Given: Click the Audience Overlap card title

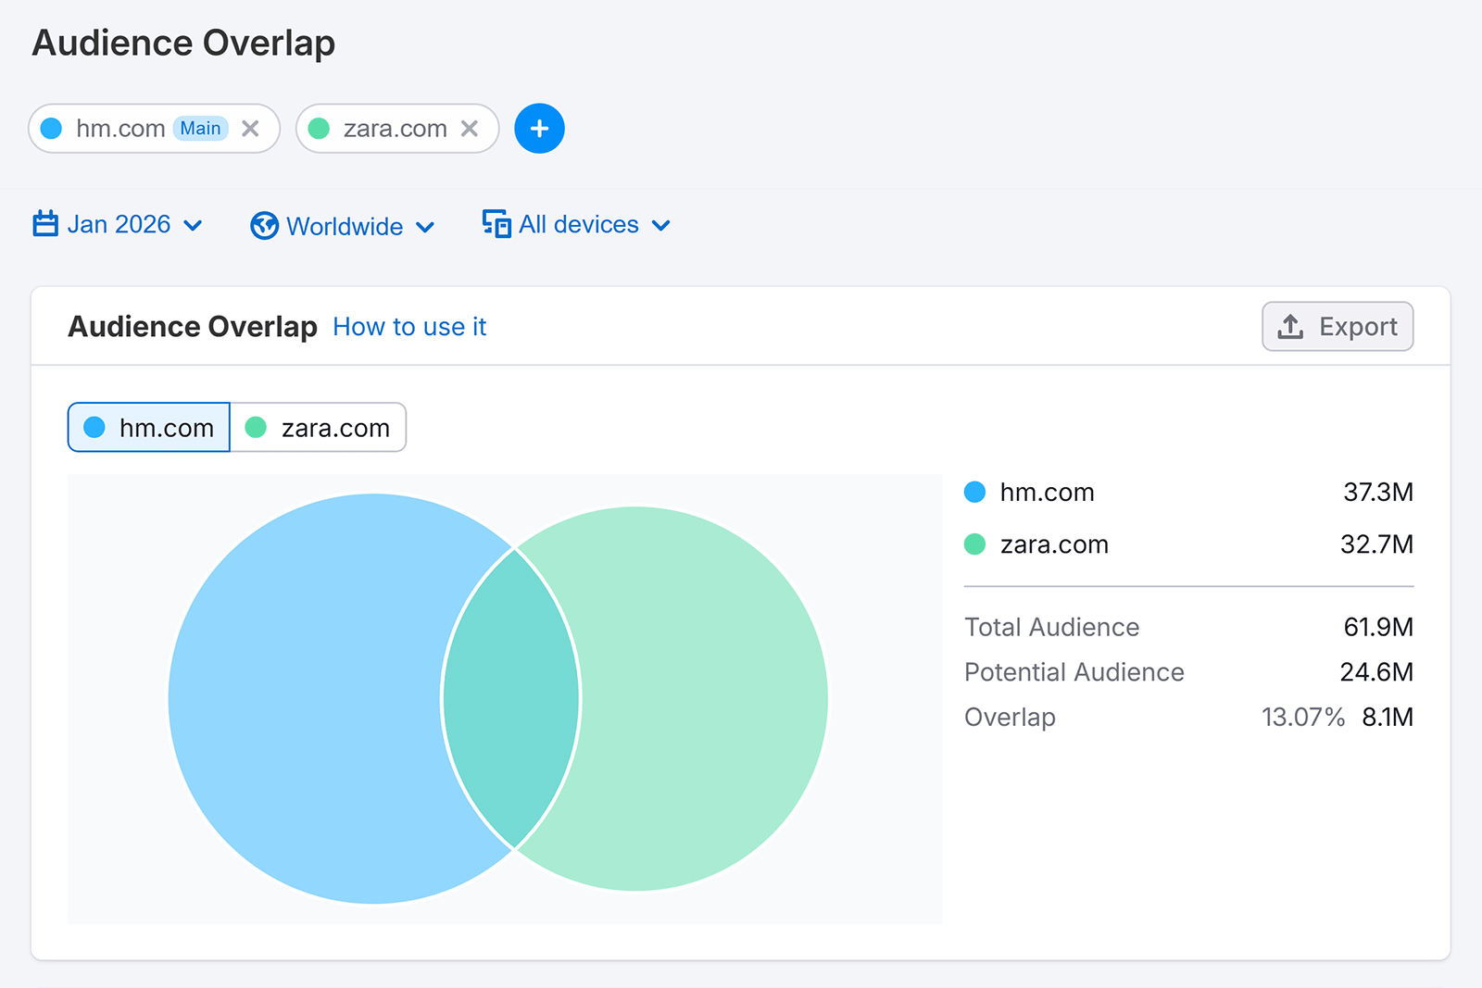Looking at the screenshot, I should 193,327.
